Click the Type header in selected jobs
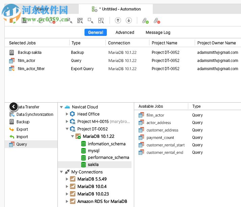 pos(76,43)
